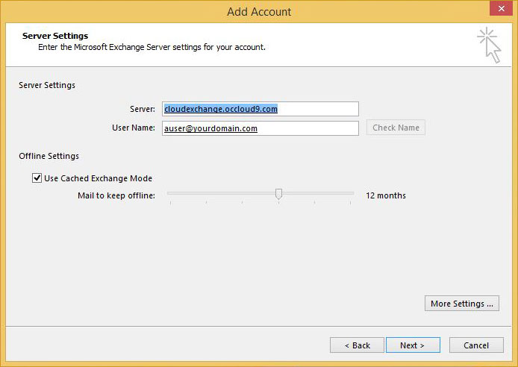The height and width of the screenshot is (367, 518).
Task: Click the Use Cached Exchange Mode label
Action: (x=98, y=178)
